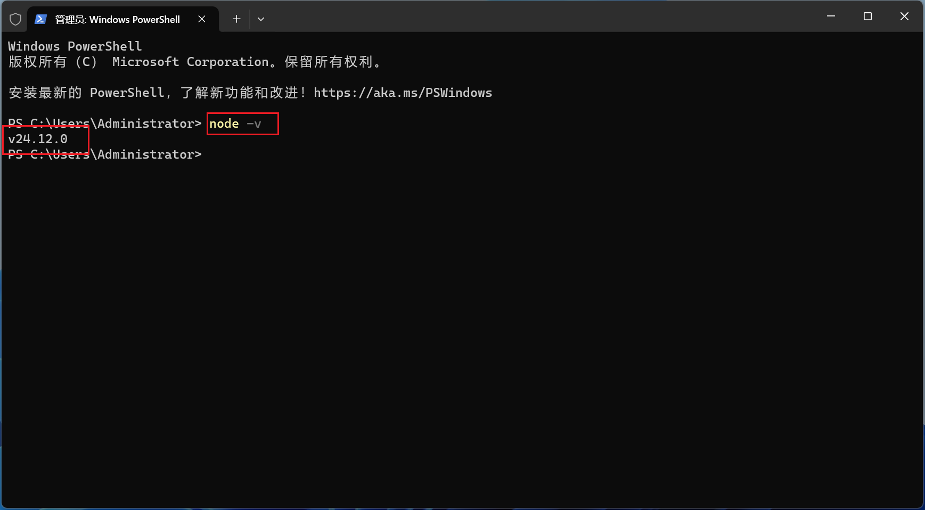Maximize the terminal window
The width and height of the screenshot is (925, 510).
867,17
